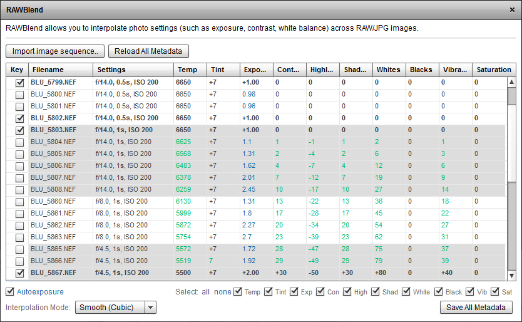Click the scrollbar up arrow
522x322 pixels.
coord(511,82)
